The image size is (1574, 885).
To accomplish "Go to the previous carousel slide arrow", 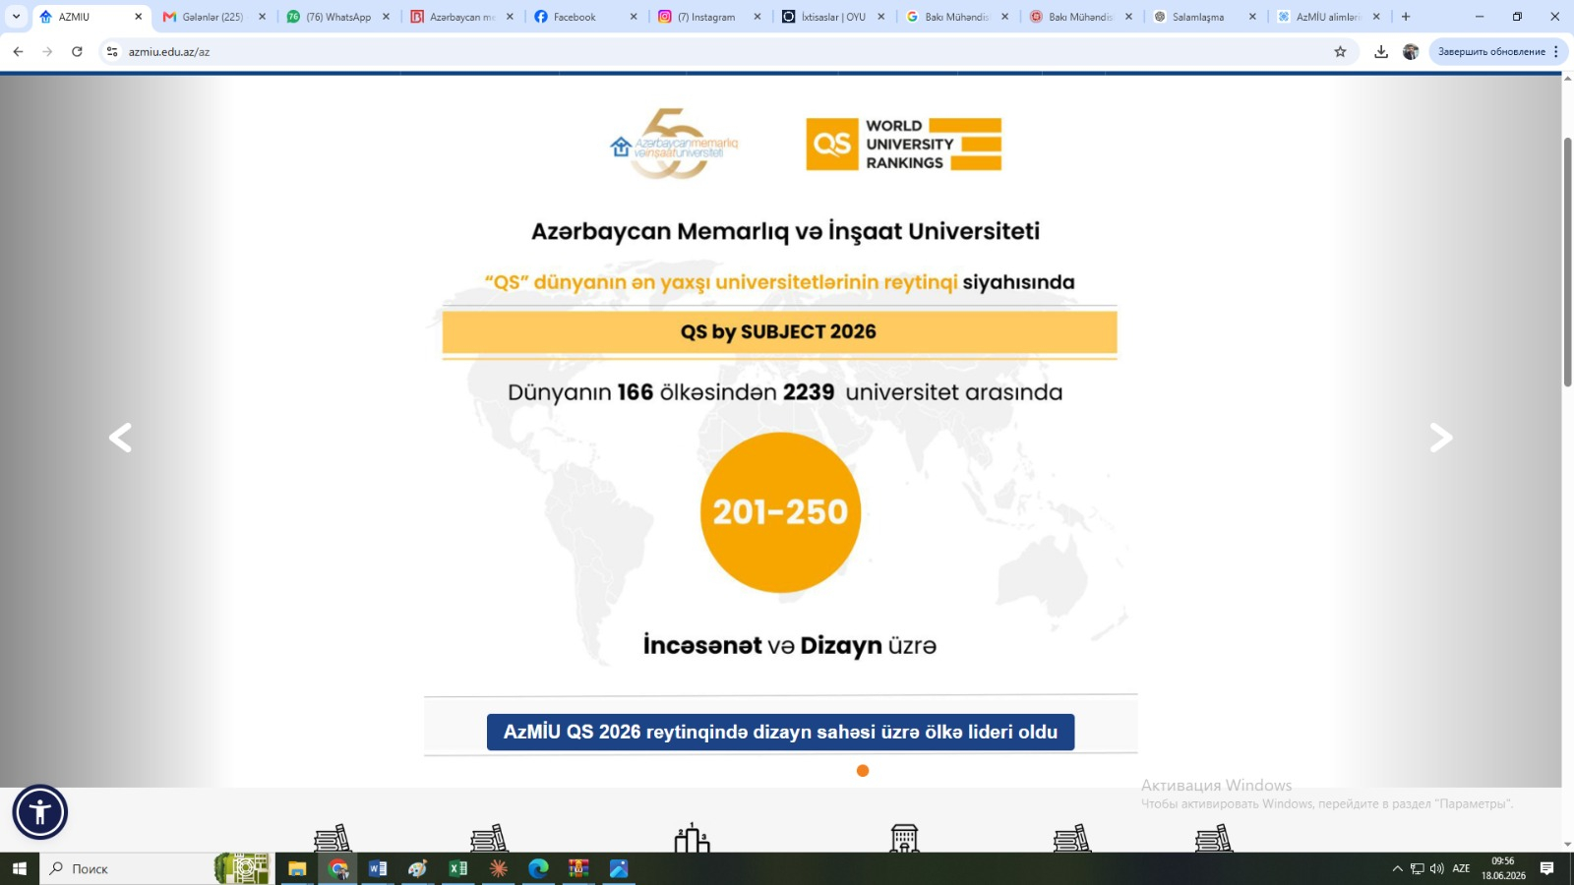I will [x=120, y=438].
